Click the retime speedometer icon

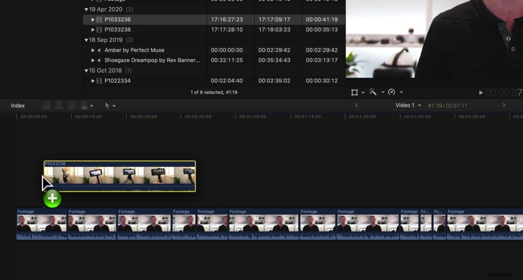click(392, 92)
